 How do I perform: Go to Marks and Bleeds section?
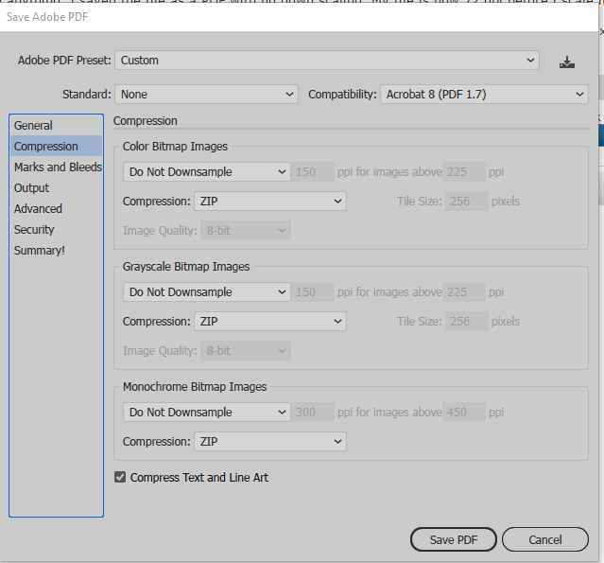pyautogui.click(x=56, y=167)
